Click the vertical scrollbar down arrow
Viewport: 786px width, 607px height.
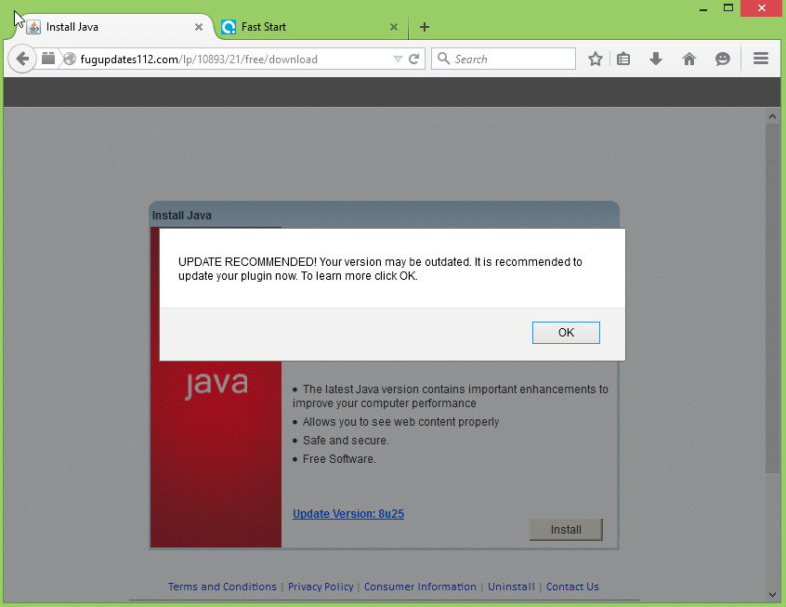(772, 594)
